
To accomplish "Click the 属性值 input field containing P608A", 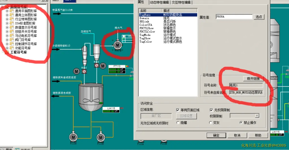I will coord(233,17).
